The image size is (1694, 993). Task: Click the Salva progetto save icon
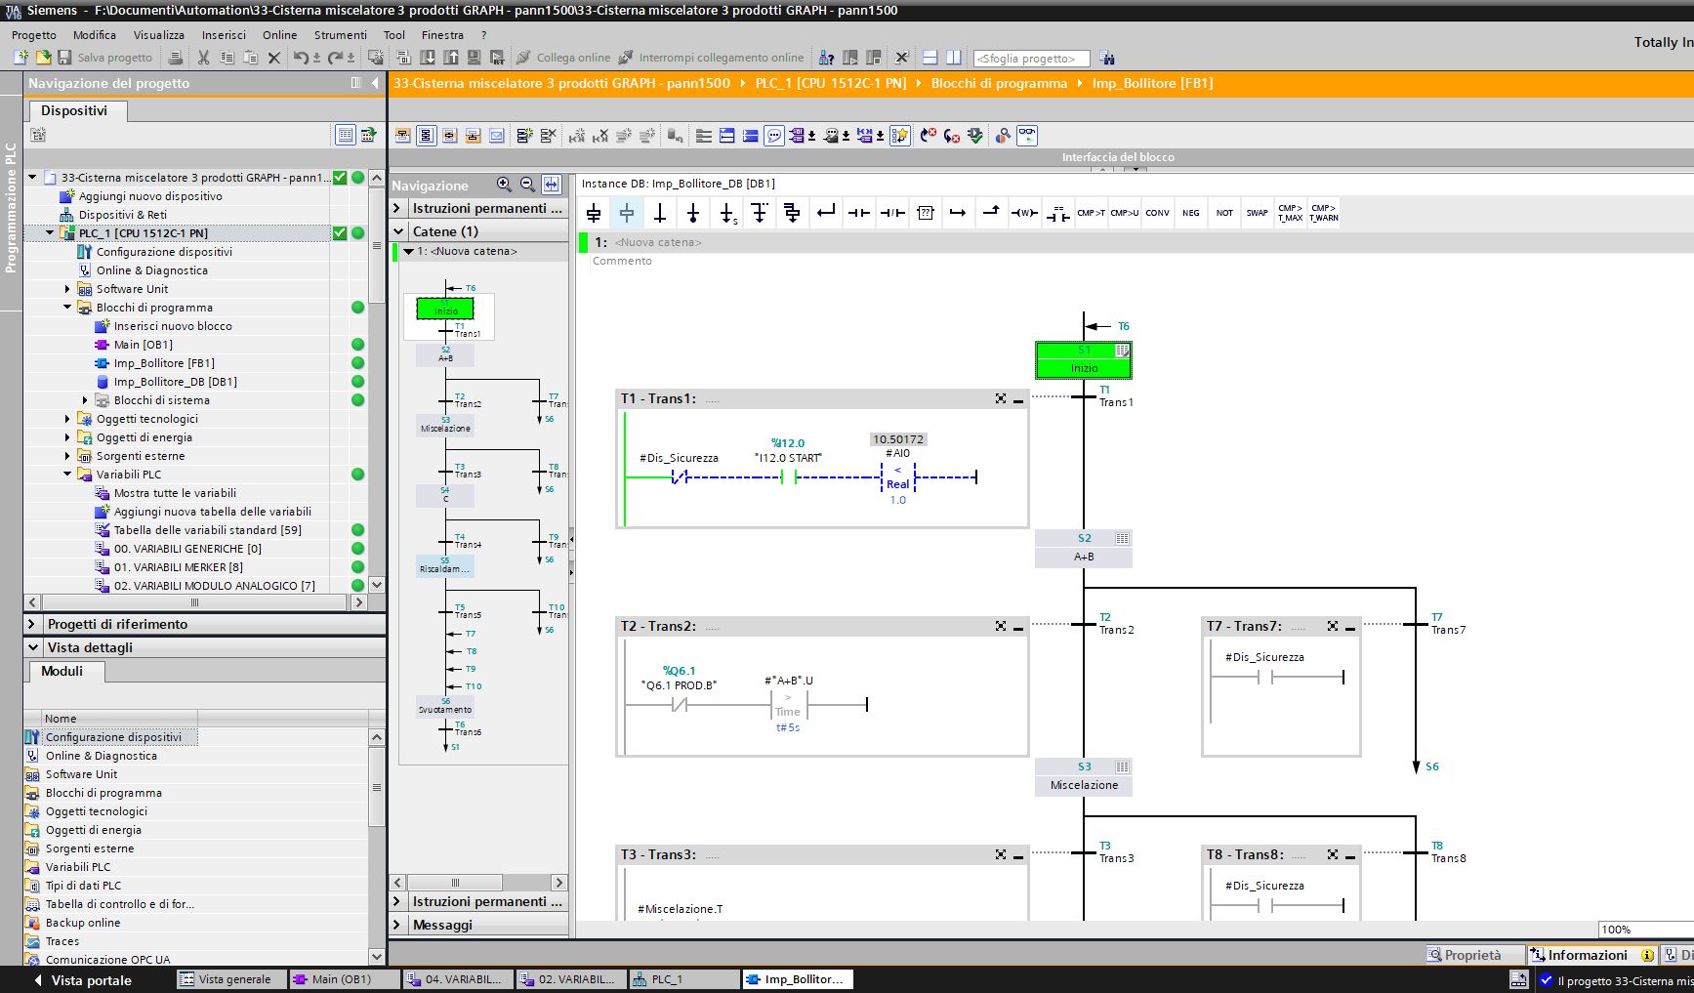coord(64,58)
